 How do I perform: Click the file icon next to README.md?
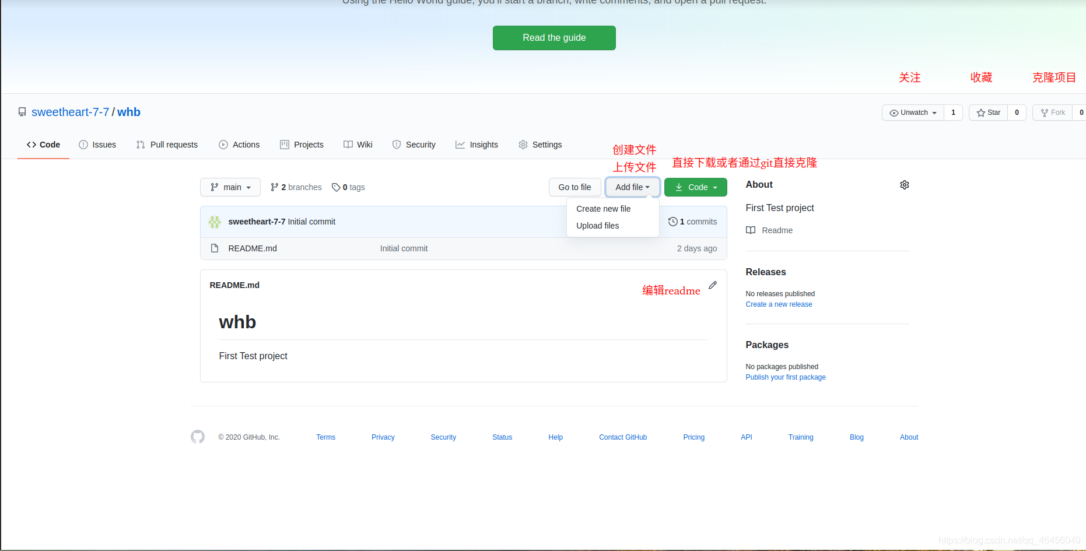(215, 248)
